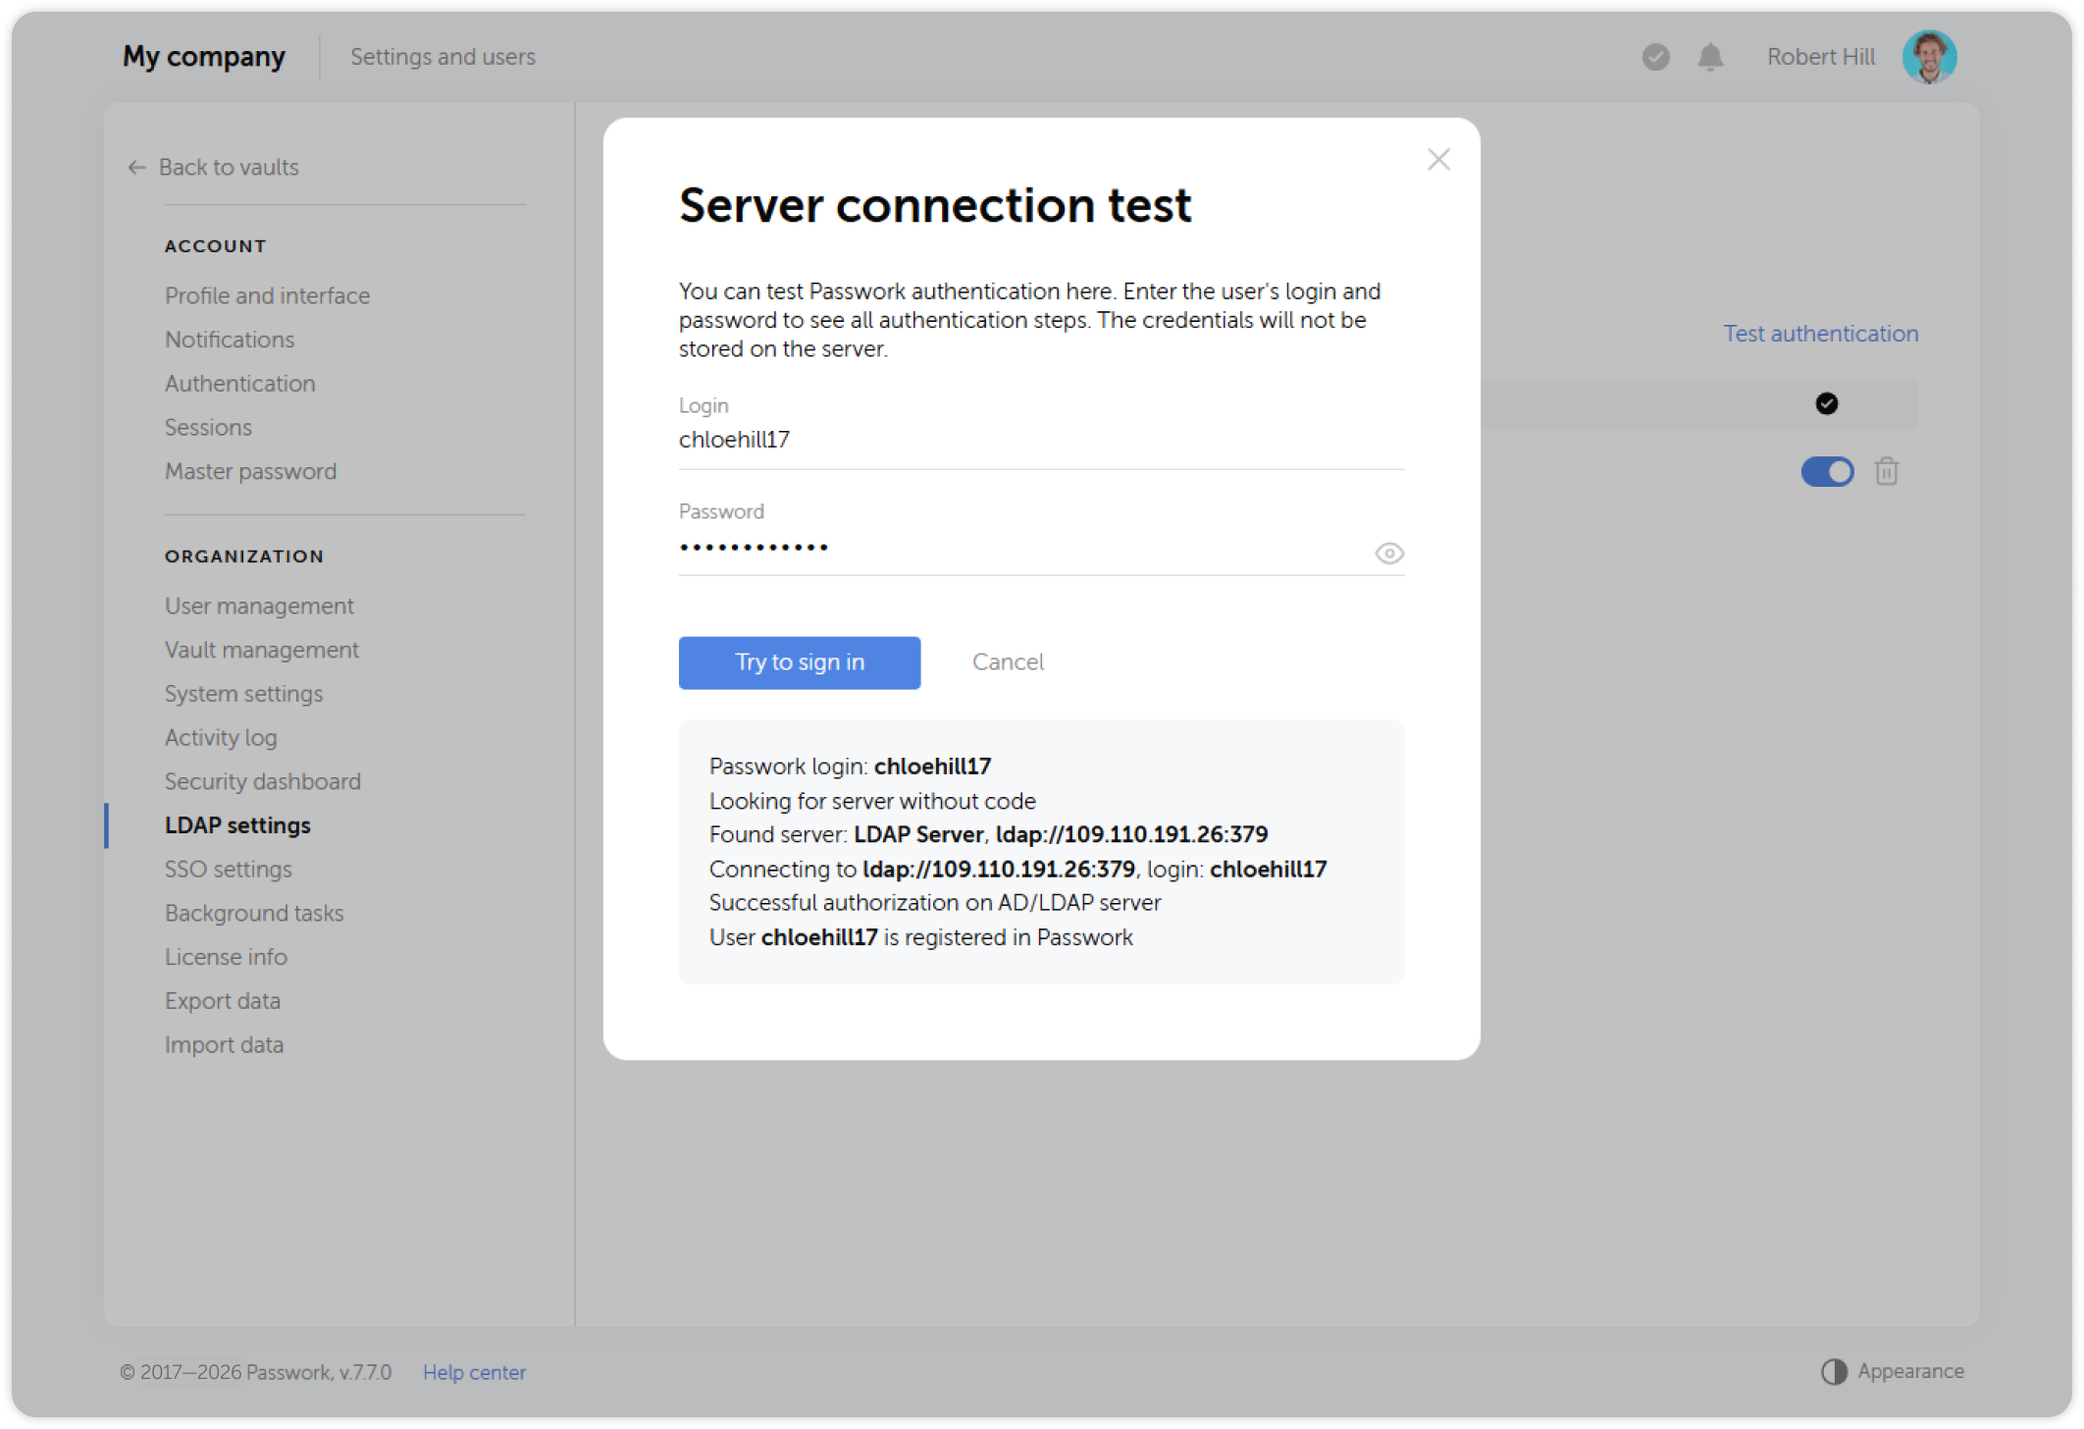Open the Help center link

coord(474,1372)
